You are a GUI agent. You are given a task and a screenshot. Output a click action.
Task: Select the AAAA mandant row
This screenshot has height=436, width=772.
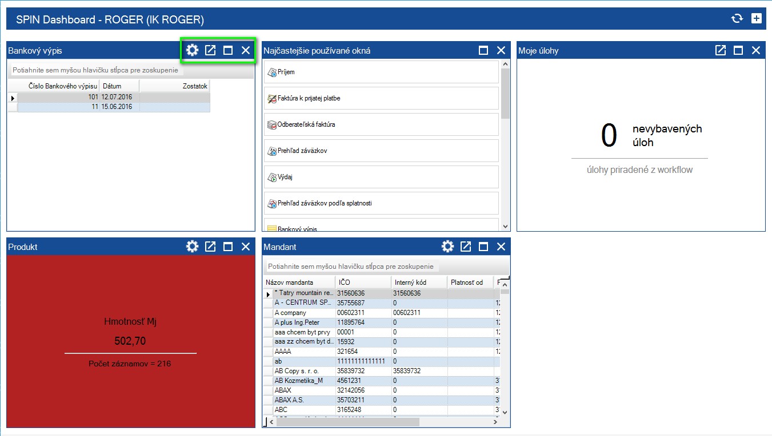click(x=382, y=352)
